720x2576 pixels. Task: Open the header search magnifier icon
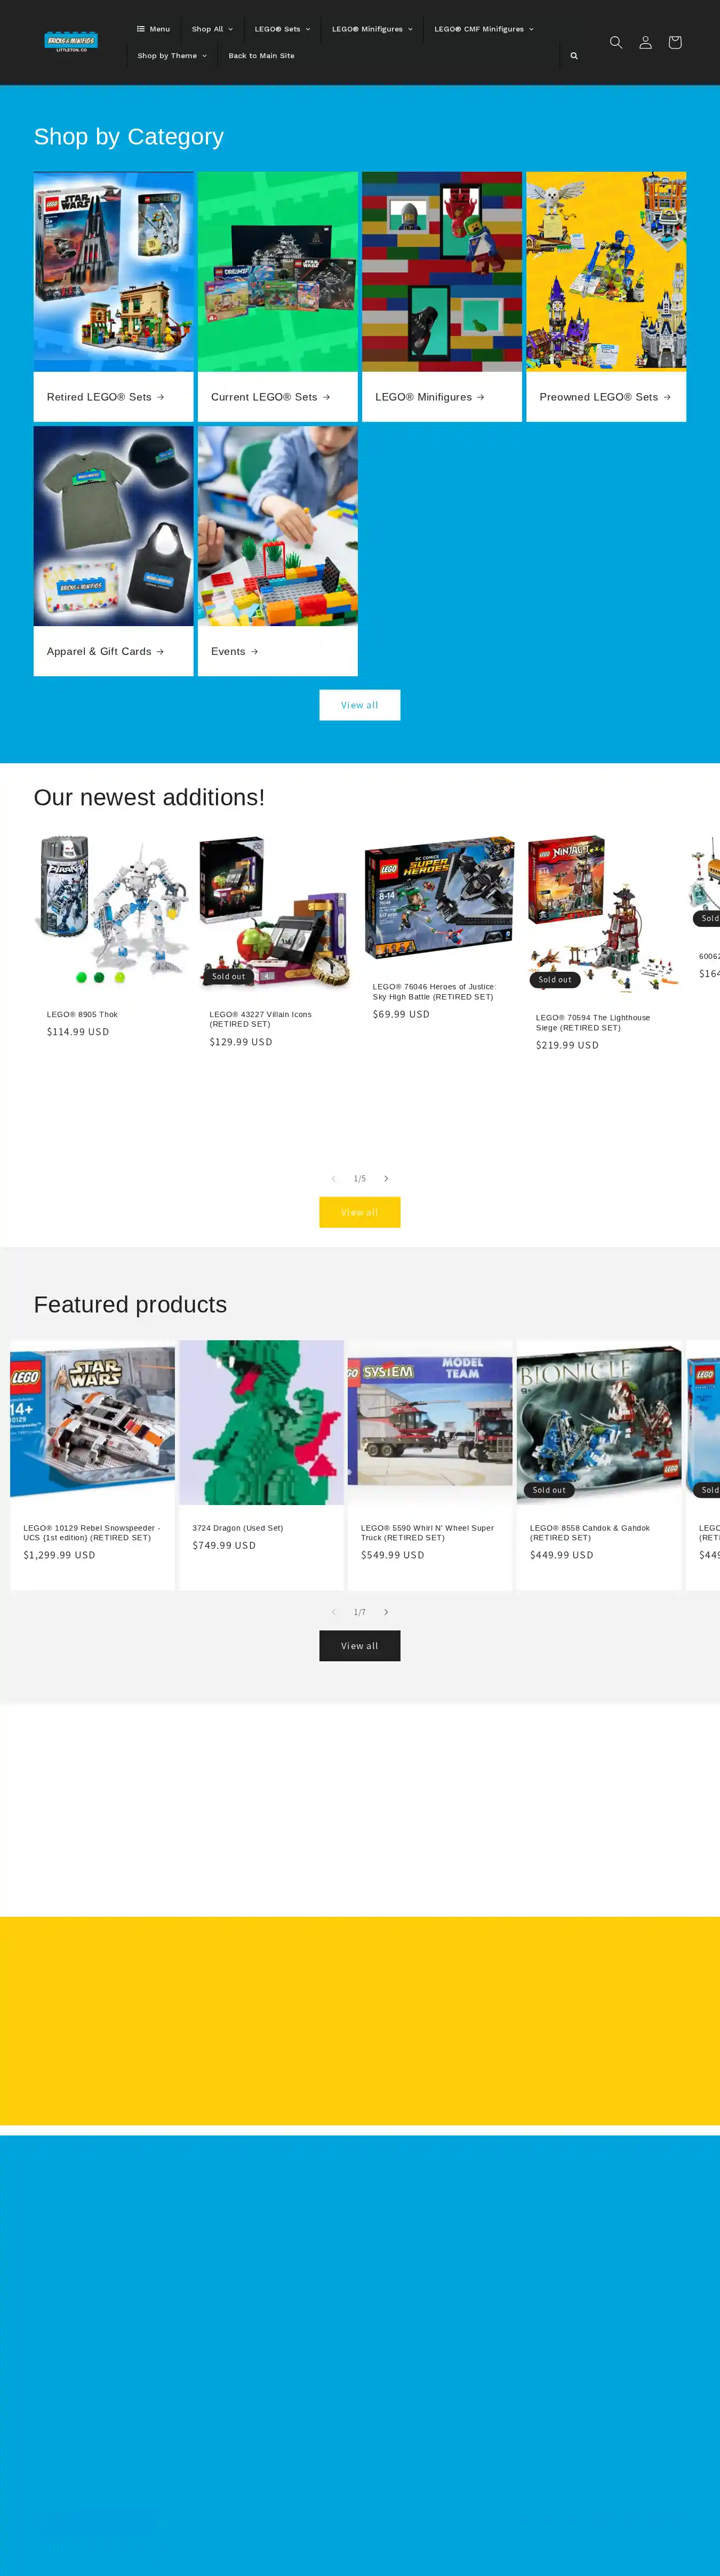pyautogui.click(x=616, y=42)
